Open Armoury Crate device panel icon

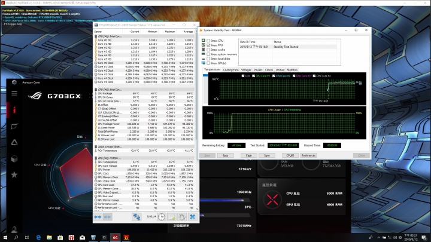(14, 126)
